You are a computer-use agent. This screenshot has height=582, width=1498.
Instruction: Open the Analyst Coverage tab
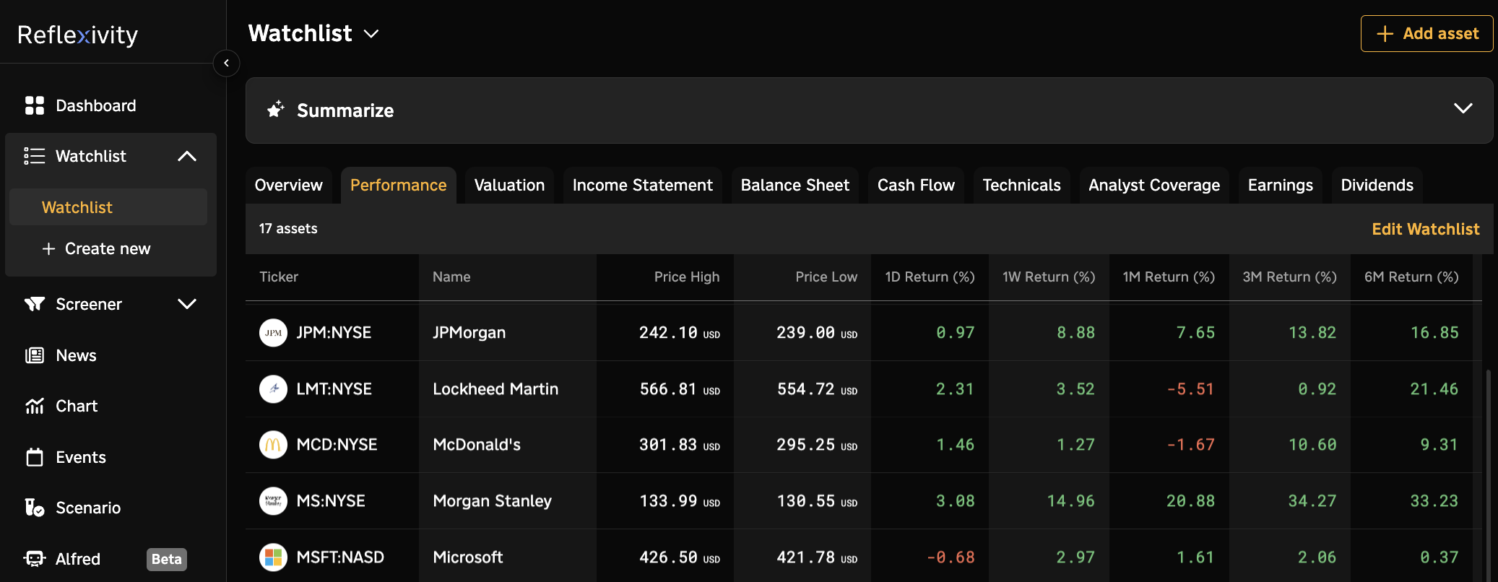point(1154,185)
